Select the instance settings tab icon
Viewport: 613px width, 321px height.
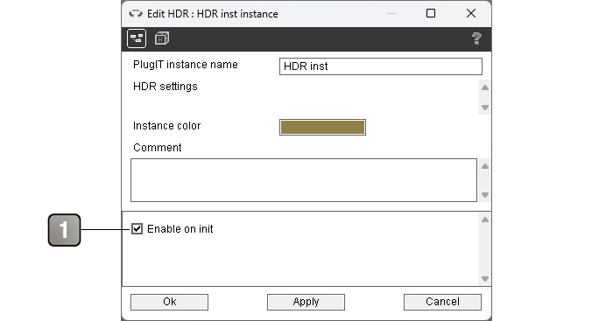(x=137, y=38)
